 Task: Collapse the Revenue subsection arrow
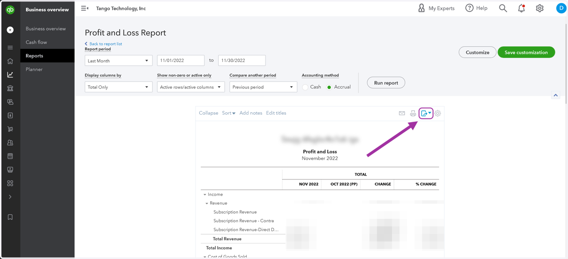click(207, 204)
